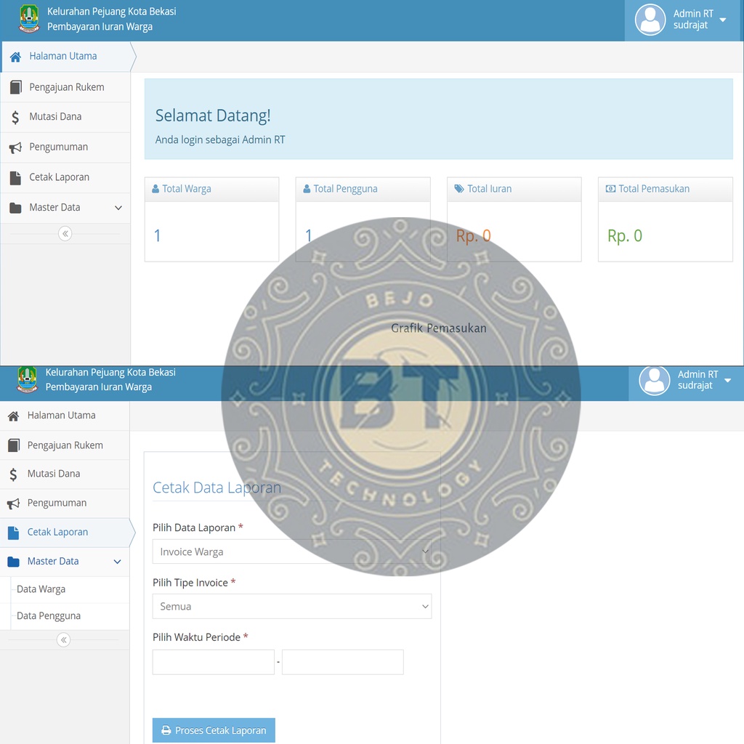
Task: Open Cetak Laporan in top sidebar
Action: tap(65, 178)
